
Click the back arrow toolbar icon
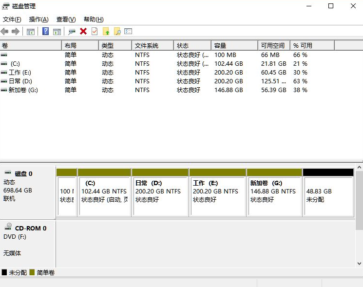(4, 32)
